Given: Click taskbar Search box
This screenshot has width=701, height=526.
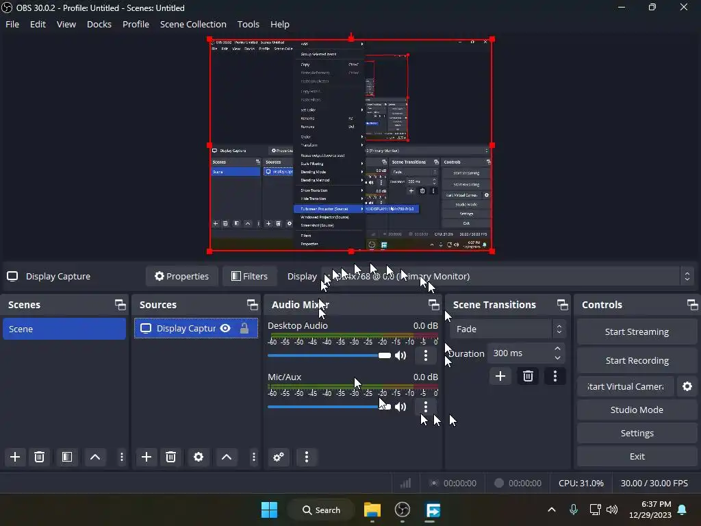Looking at the screenshot, I should point(322,510).
